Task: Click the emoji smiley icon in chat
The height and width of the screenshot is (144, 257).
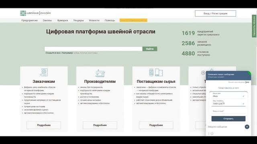Action: tap(212, 134)
